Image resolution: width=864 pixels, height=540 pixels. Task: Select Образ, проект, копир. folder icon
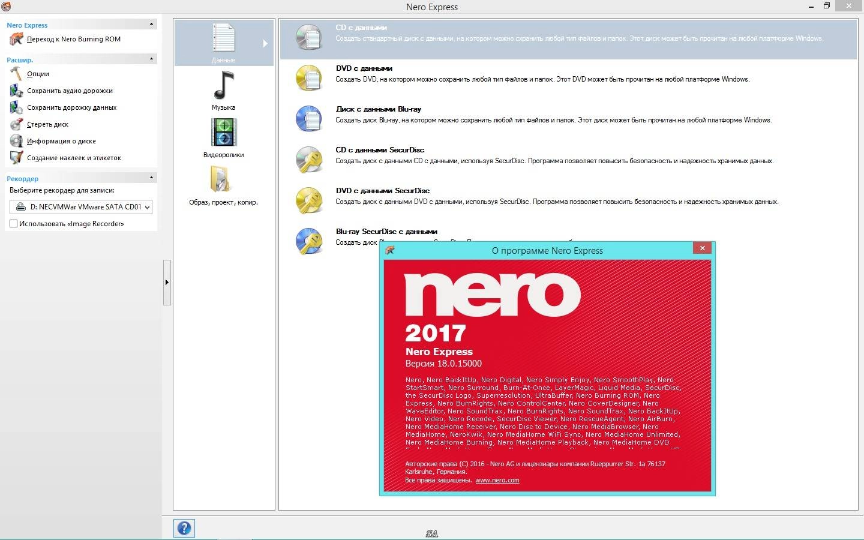pos(220,179)
